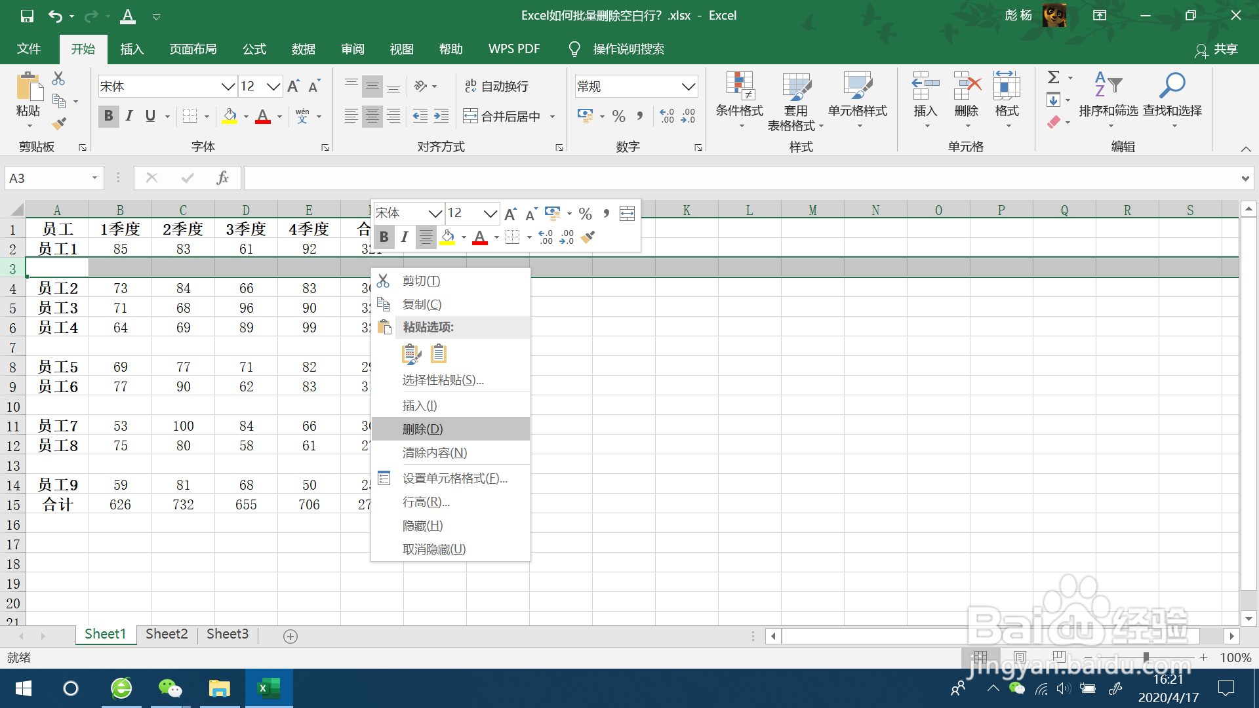
Task: Choose 删除(D) in the context menu
Action: pos(423,429)
